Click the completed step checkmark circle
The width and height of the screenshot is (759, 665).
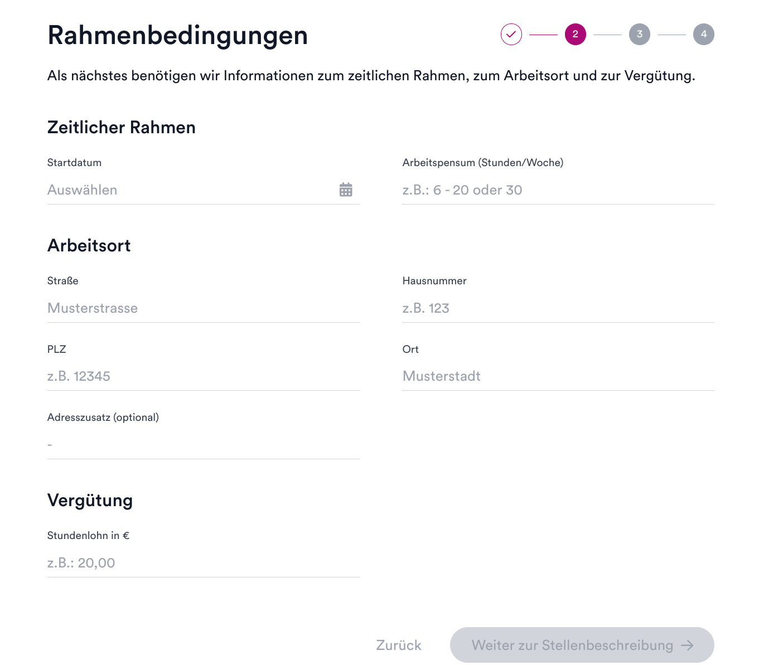pyautogui.click(x=511, y=34)
